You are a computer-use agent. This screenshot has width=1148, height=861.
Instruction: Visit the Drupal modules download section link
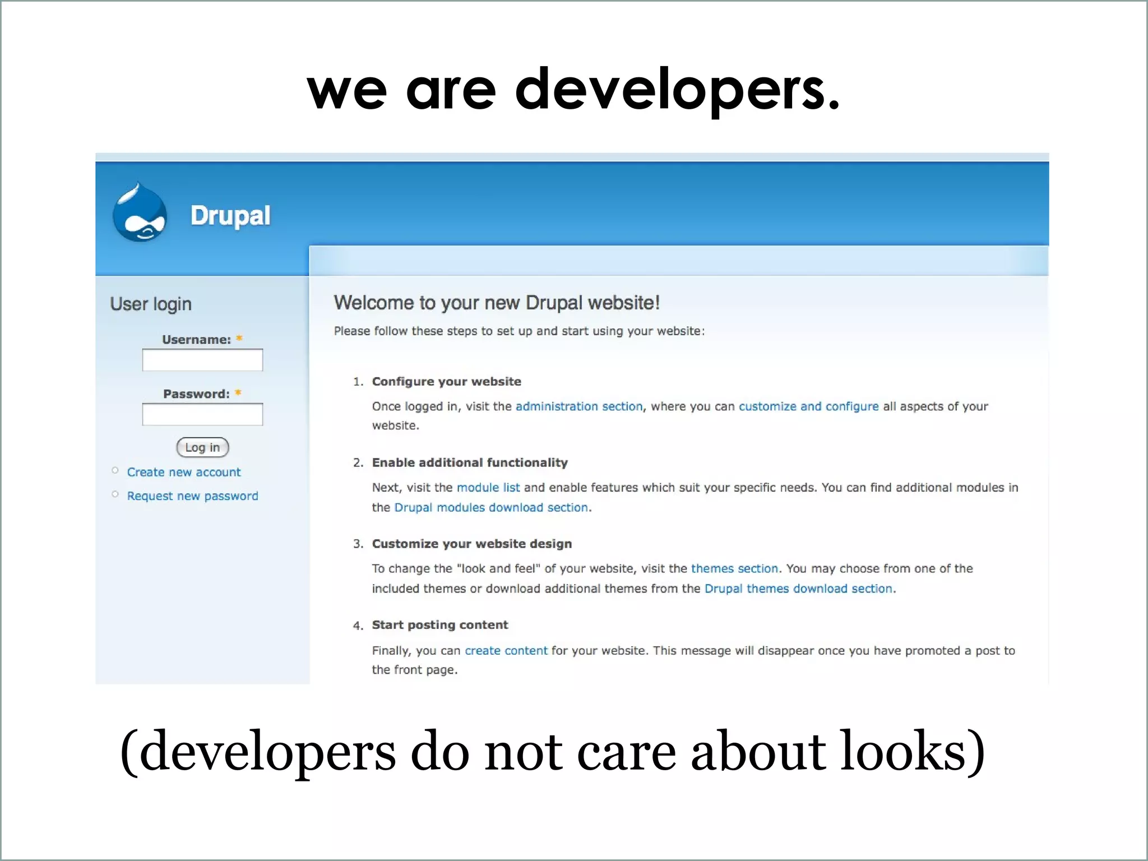point(492,507)
